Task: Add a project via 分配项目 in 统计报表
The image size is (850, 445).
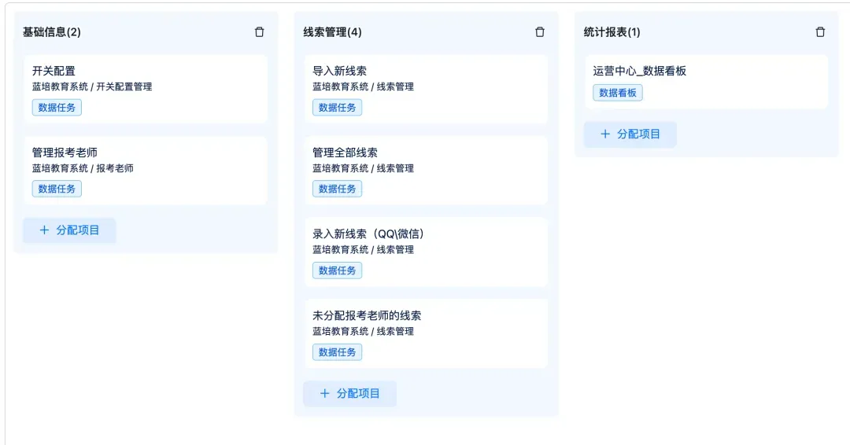Action: 630,134
